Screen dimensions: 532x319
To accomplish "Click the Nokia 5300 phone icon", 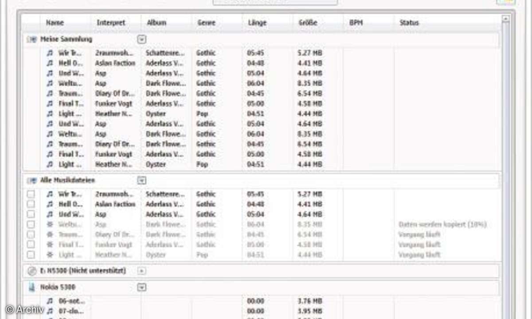I will [31, 287].
